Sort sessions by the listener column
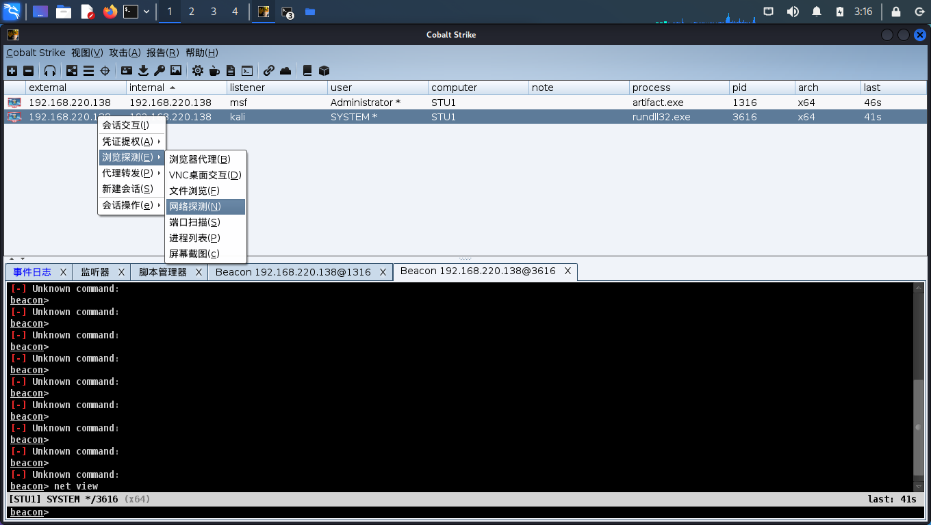This screenshot has width=931, height=525. 277,87
